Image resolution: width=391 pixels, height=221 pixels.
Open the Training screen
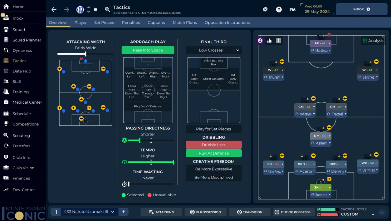[x=20, y=92]
